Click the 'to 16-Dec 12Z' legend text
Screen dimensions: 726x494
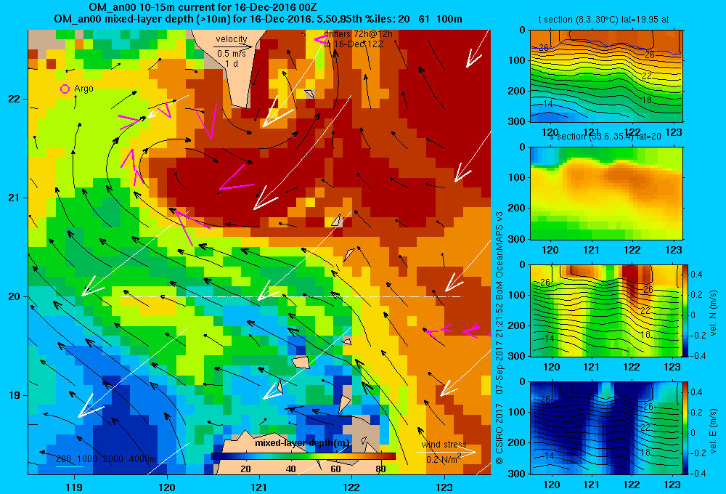click(x=354, y=44)
